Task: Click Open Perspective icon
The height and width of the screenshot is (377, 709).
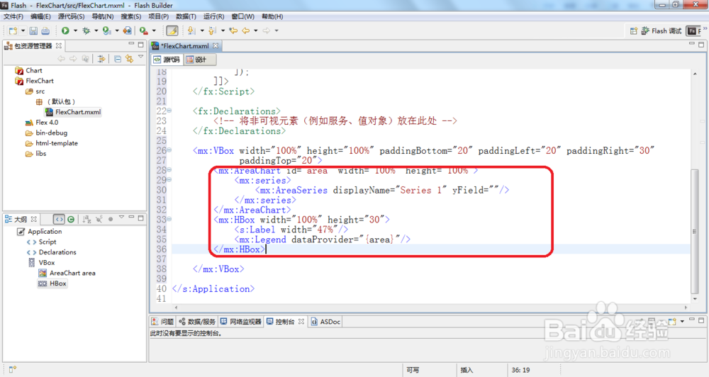Action: point(633,30)
